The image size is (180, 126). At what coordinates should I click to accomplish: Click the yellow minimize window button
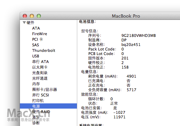point(32,16)
